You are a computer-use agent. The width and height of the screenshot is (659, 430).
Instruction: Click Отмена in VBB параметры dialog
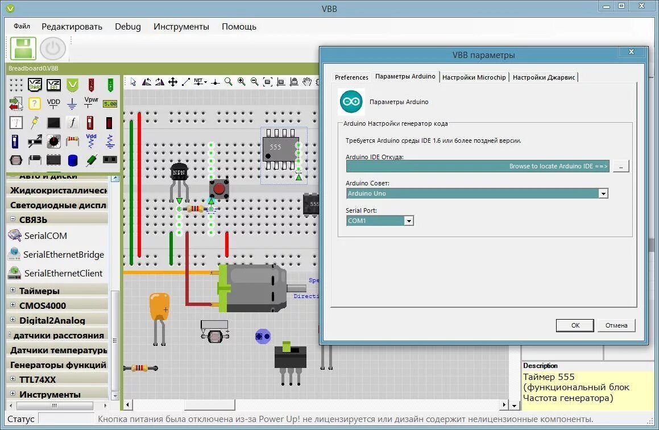point(616,325)
